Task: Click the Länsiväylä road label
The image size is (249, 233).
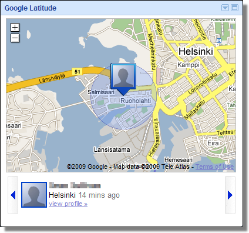Action: [x=52, y=78]
